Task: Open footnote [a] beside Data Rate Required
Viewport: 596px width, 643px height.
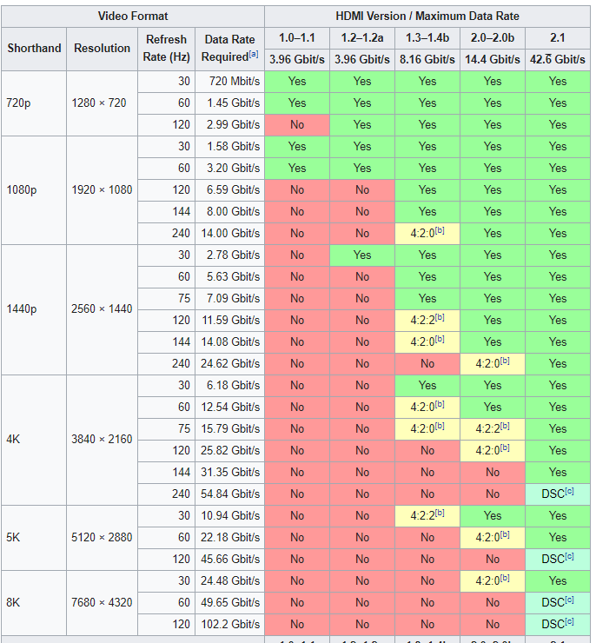Action: (254, 54)
